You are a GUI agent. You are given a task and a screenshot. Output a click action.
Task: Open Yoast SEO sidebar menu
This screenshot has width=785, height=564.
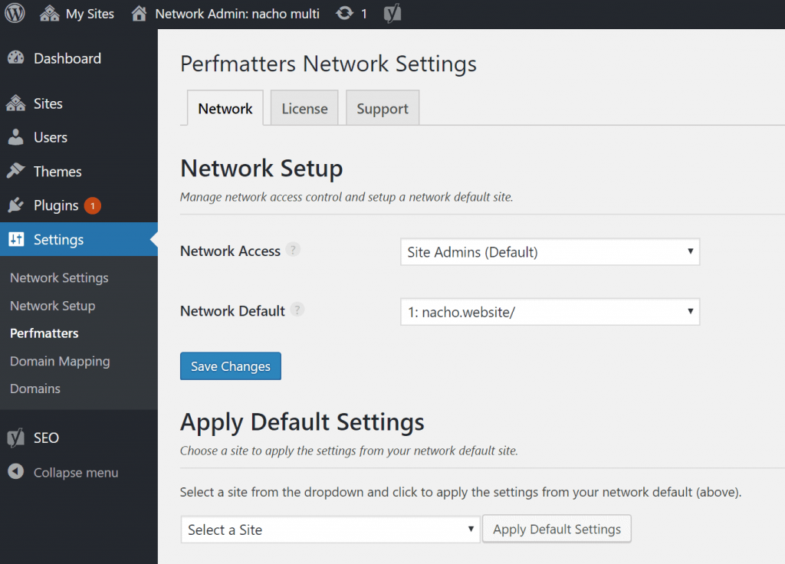(46, 438)
